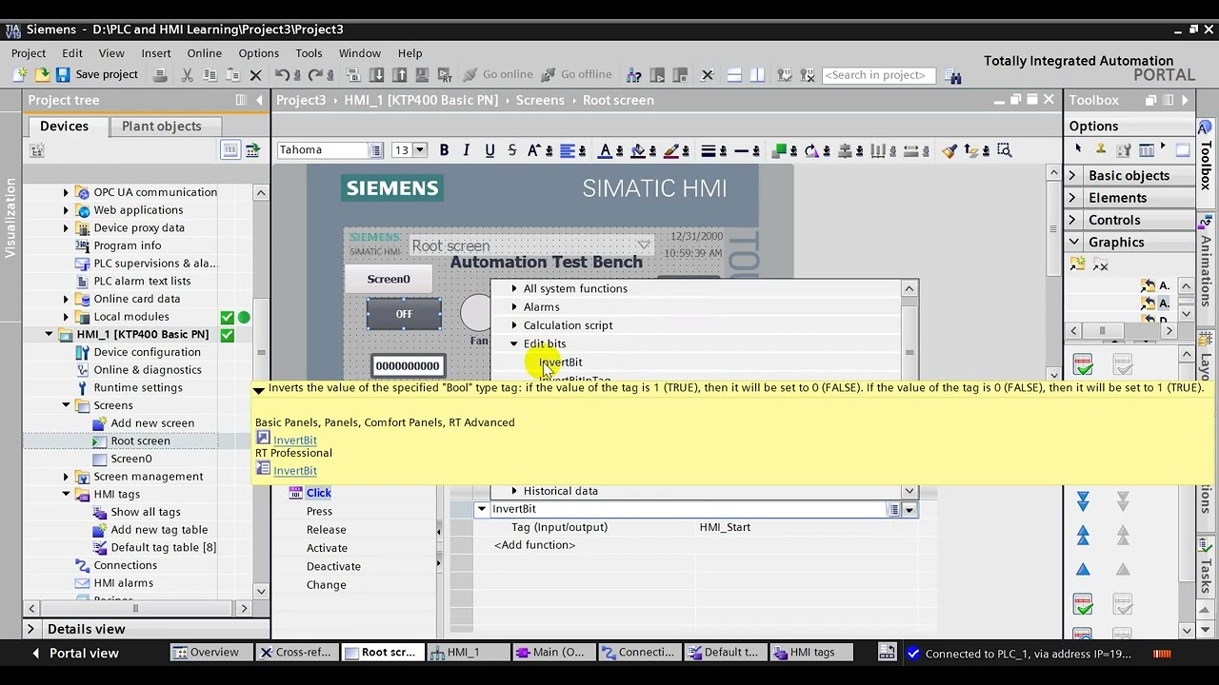Expand the Screen management node

66,477
